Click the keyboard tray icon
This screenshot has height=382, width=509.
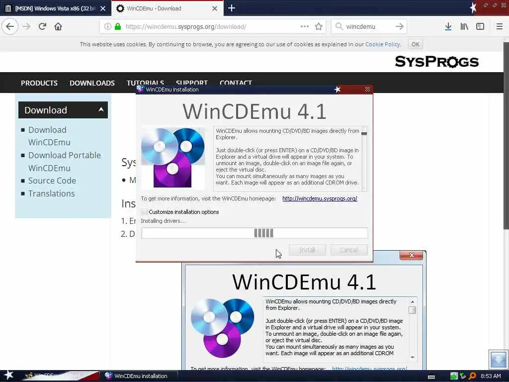pyautogui.click(x=431, y=377)
